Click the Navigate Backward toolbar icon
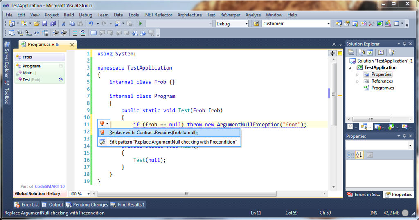This screenshot has height=220, width=419. 117,23
